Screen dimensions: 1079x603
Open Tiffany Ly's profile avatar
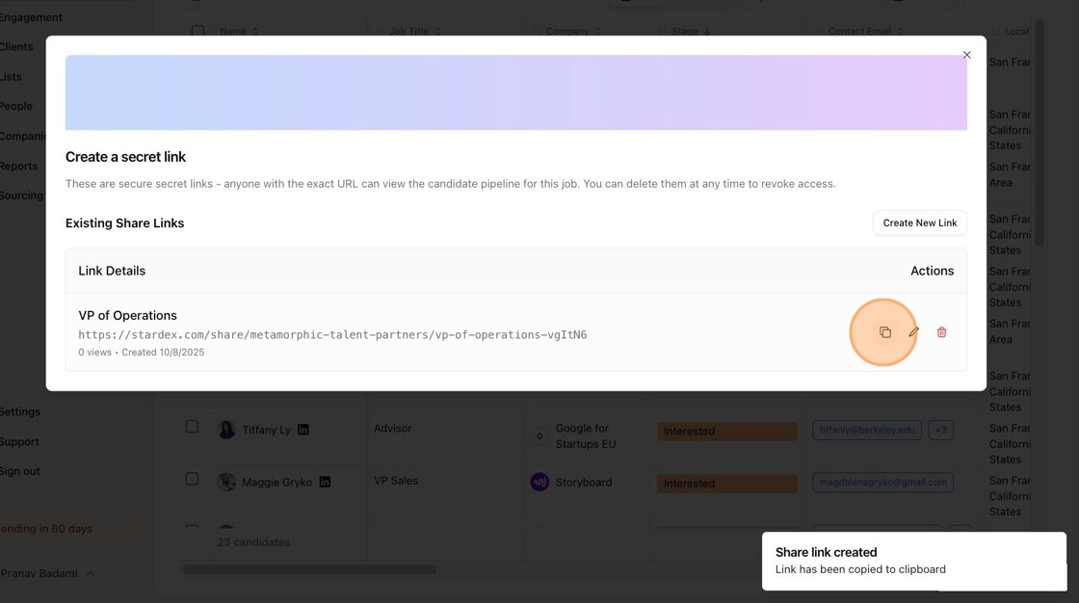(226, 430)
